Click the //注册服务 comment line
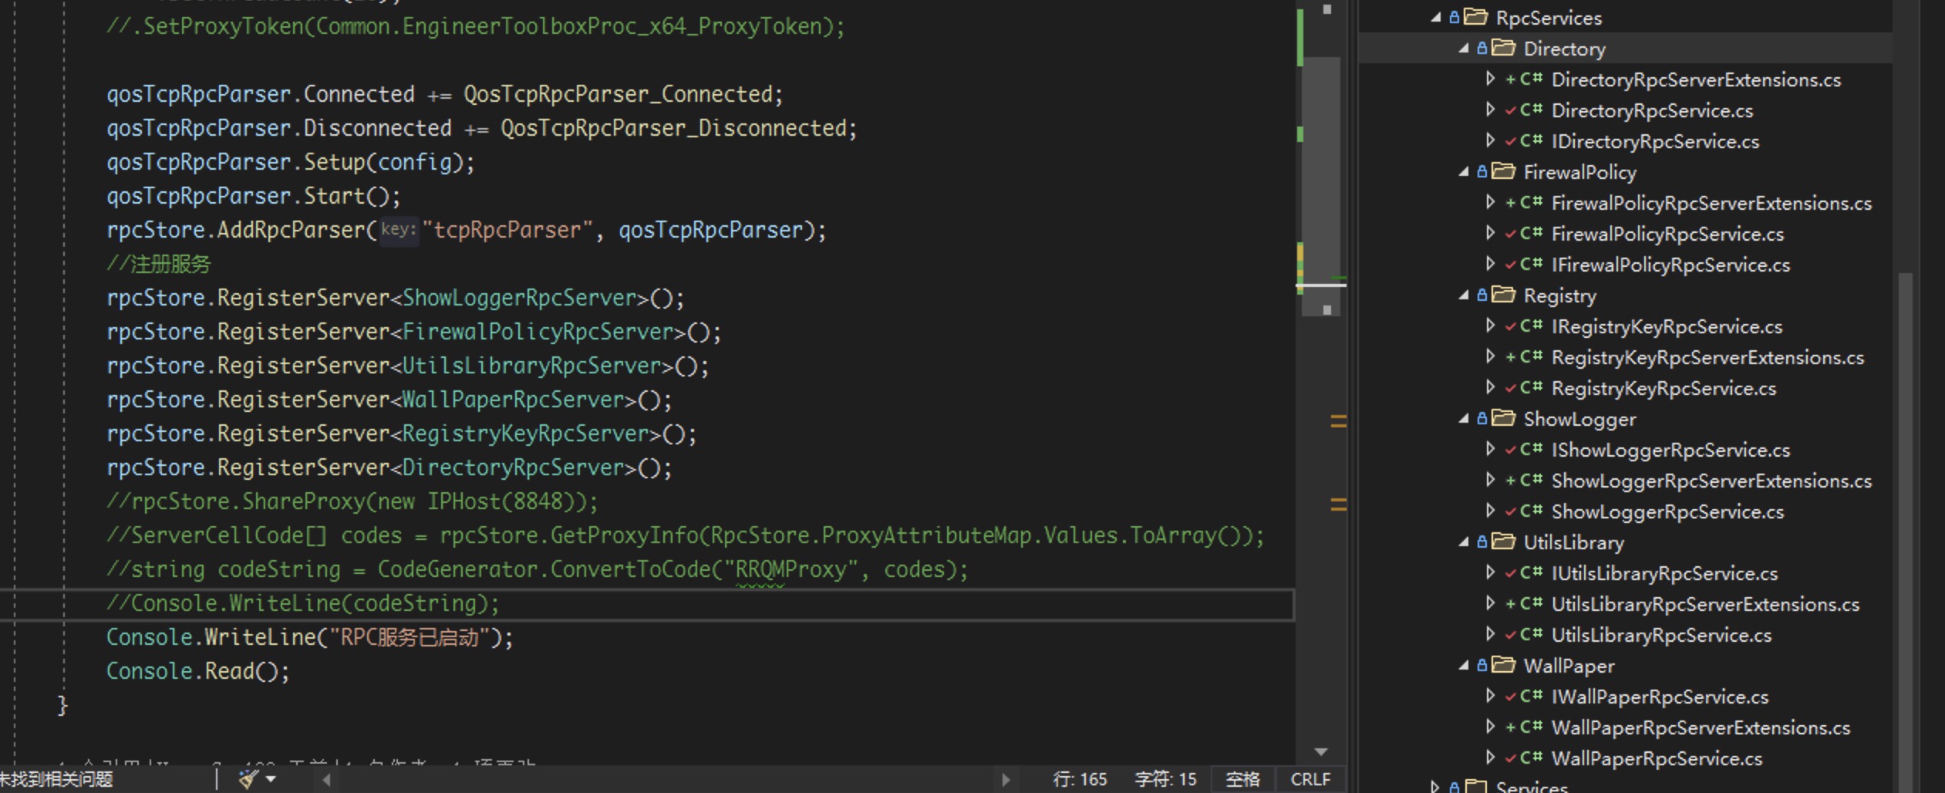 tap(158, 264)
